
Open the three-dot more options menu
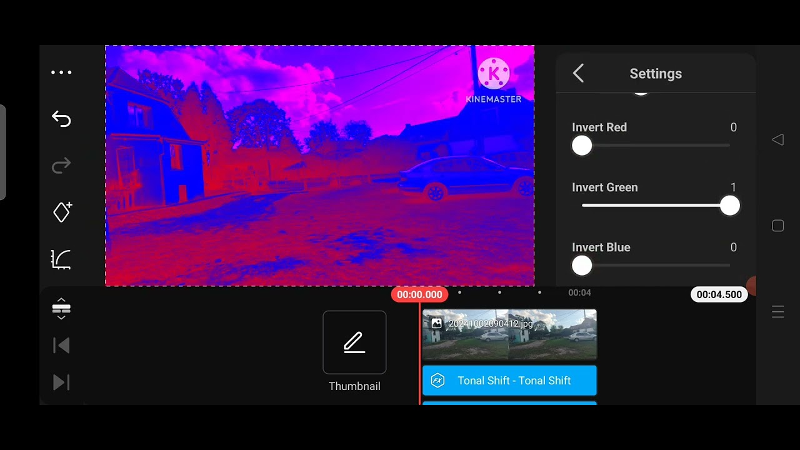point(61,72)
